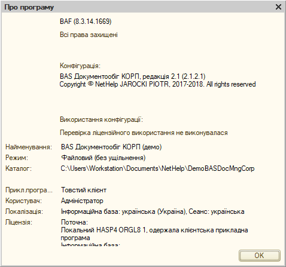
Task: Click the Всі права захищені line
Action: (89, 35)
